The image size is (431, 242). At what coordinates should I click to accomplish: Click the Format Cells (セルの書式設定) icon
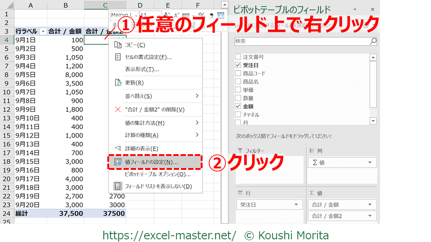(118, 57)
